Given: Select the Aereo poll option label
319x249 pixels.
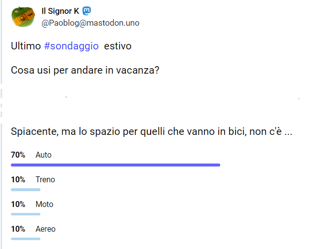Looking at the screenshot, I should (45, 229).
